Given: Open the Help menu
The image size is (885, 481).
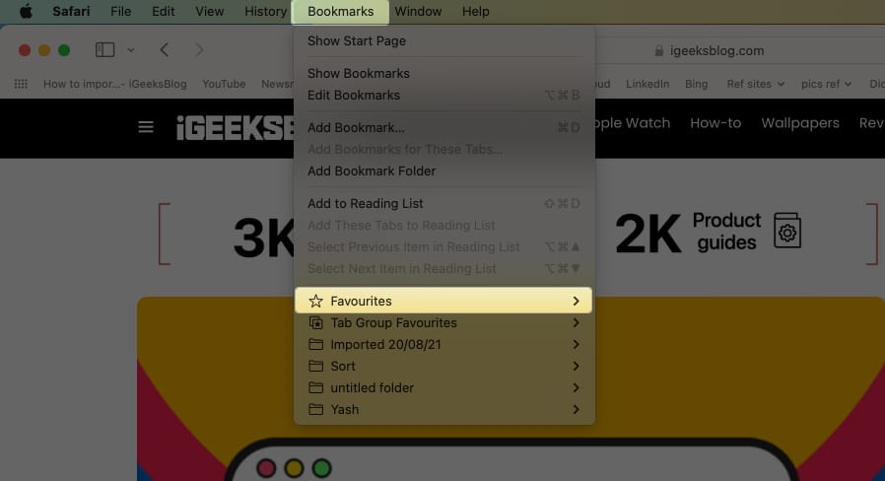Looking at the screenshot, I should pyautogui.click(x=476, y=11).
